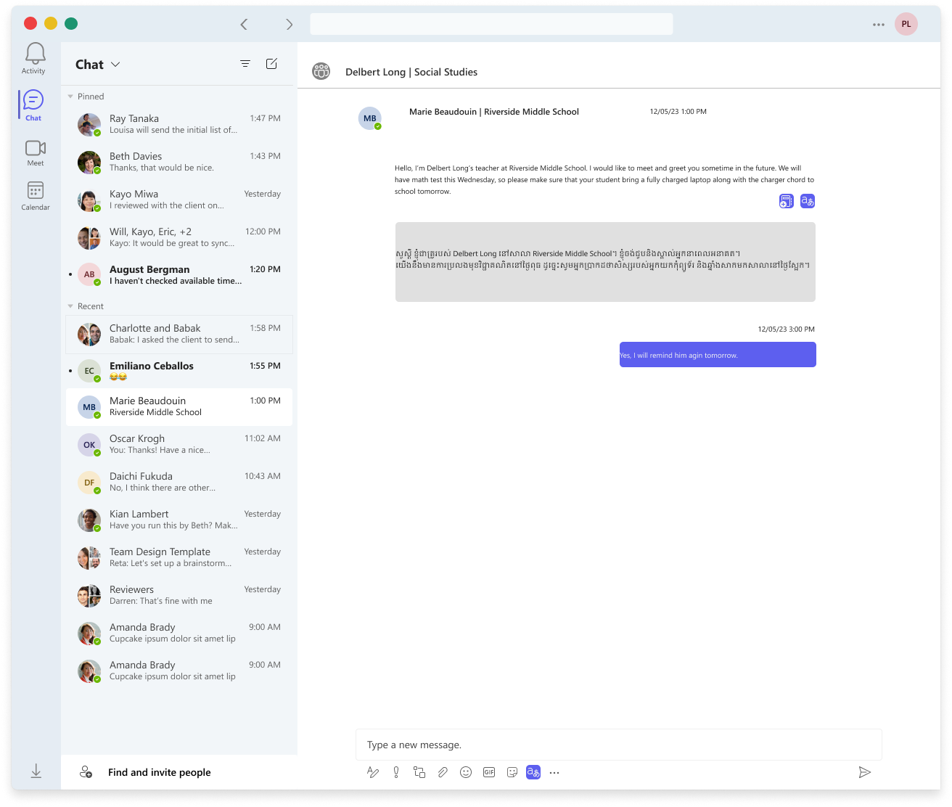The image size is (952, 807).
Task: Open the PL profile avatar
Action: pyautogui.click(x=906, y=24)
